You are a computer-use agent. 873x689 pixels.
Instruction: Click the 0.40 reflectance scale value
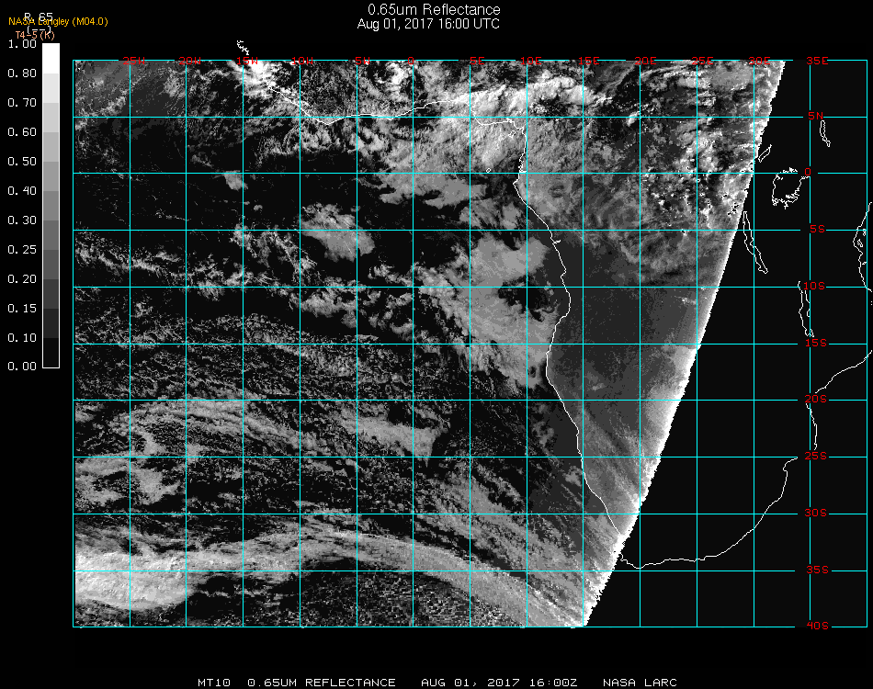(x=22, y=191)
